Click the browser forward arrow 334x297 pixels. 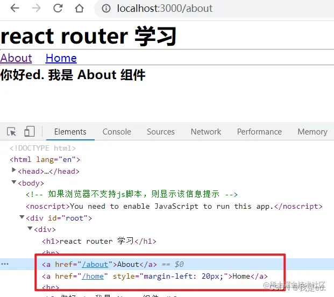pos(36,8)
